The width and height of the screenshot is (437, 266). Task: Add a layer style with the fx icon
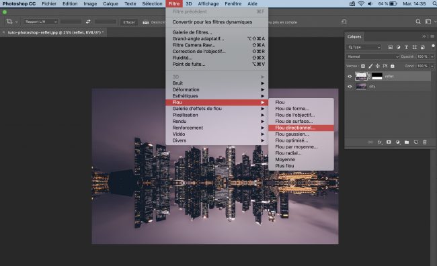tap(380, 142)
